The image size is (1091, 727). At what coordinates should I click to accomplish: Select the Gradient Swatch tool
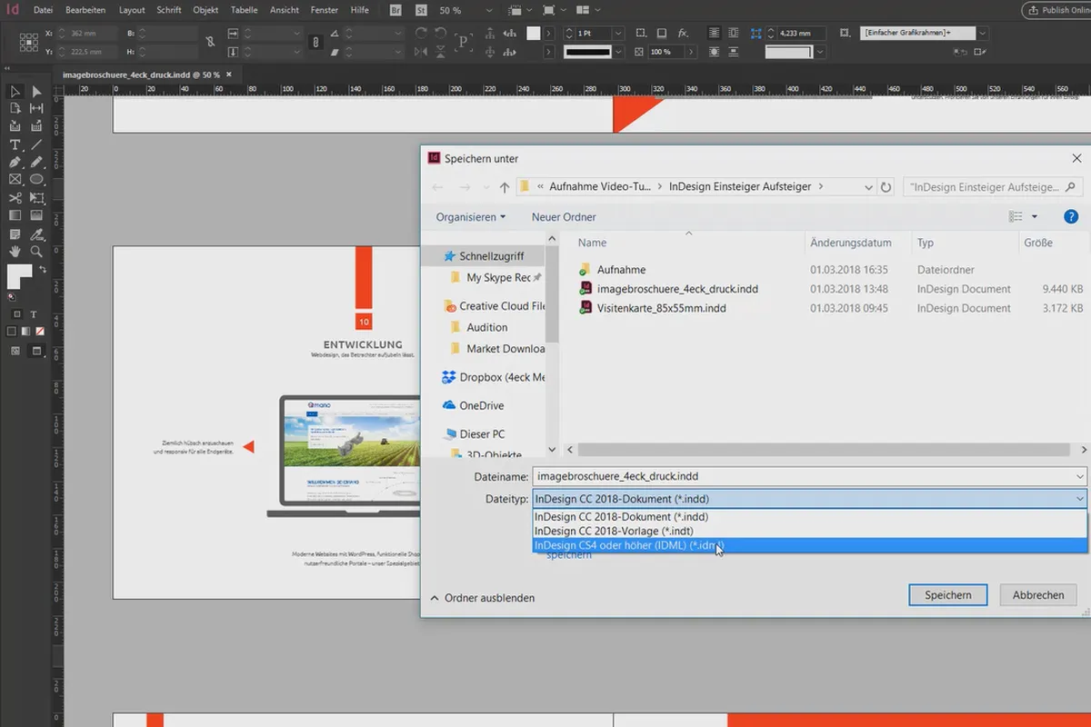pos(15,215)
